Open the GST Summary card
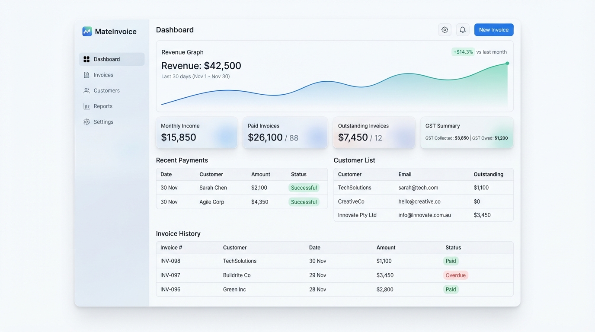Screen dimensions: 595x332 coord(467,133)
